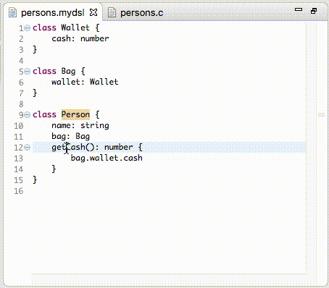Click the persons.mydsl file icon
The width and height of the screenshot is (329, 288).
tap(12, 12)
